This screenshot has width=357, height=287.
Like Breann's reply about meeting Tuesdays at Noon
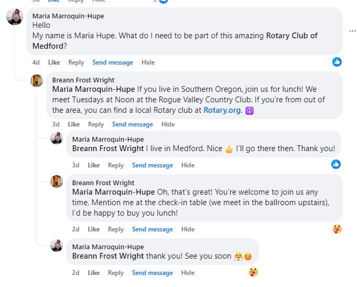point(74,124)
